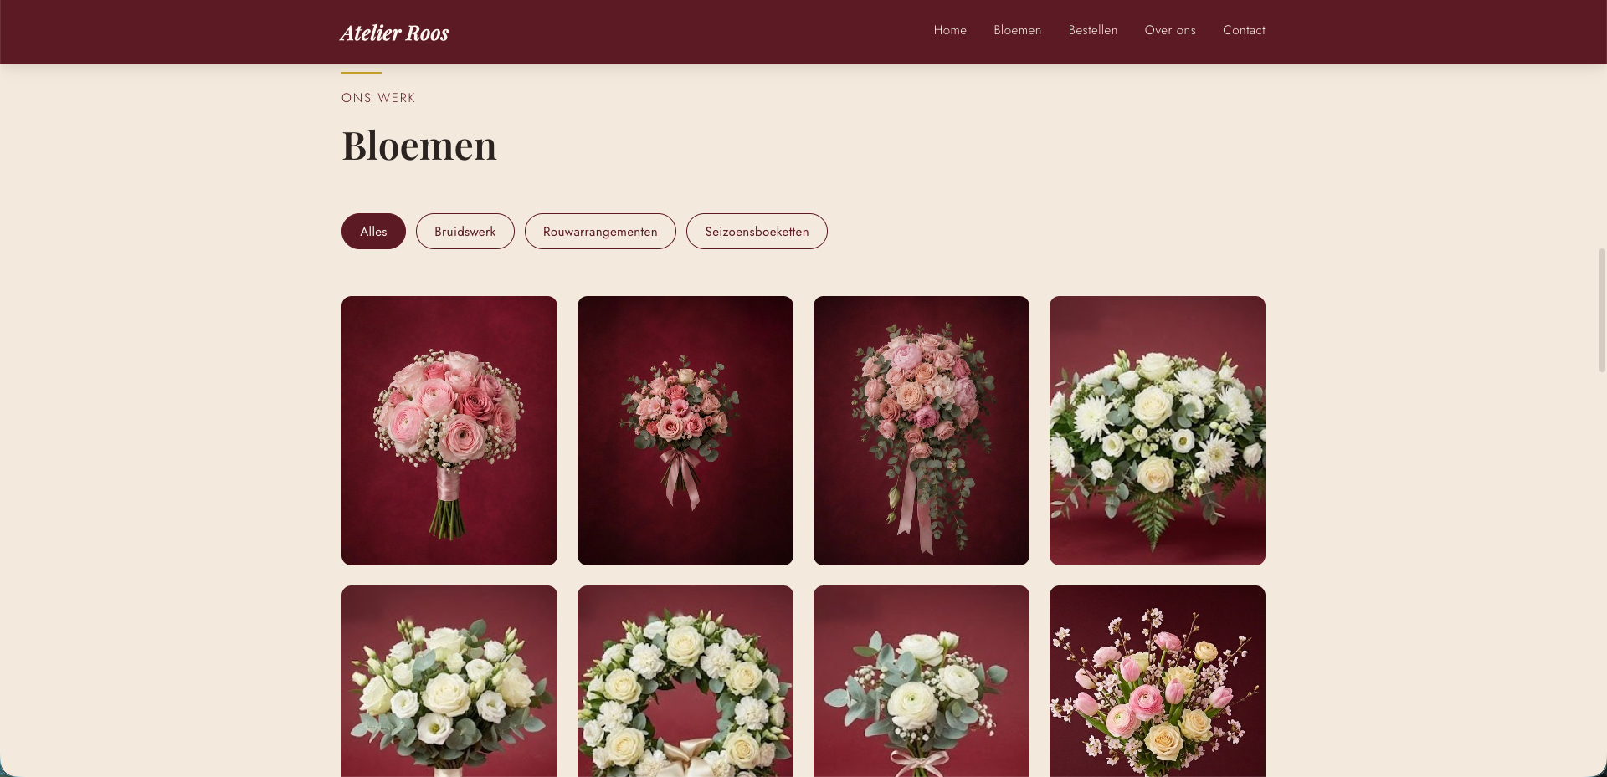Open the round pink ranunculus bridal bouquet photo
Image resolution: width=1607 pixels, height=777 pixels.
[x=449, y=431]
